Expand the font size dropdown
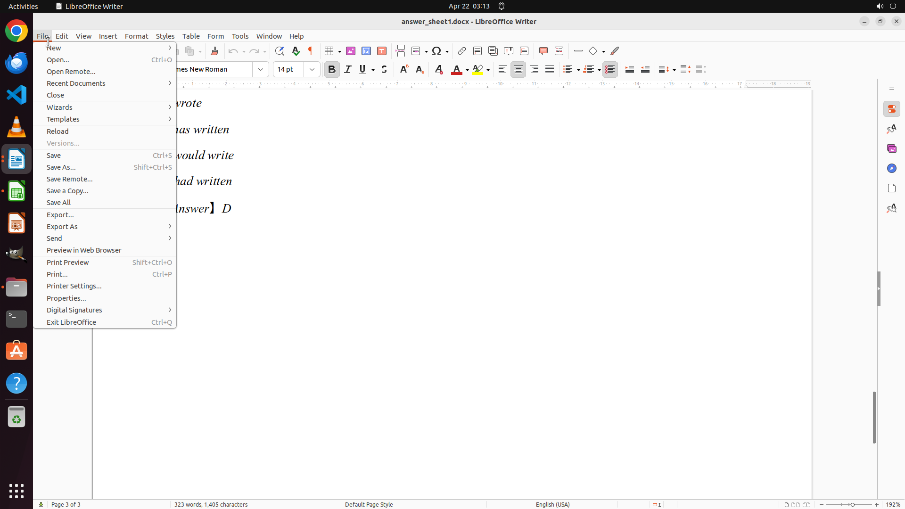905x509 pixels. pyautogui.click(x=312, y=69)
